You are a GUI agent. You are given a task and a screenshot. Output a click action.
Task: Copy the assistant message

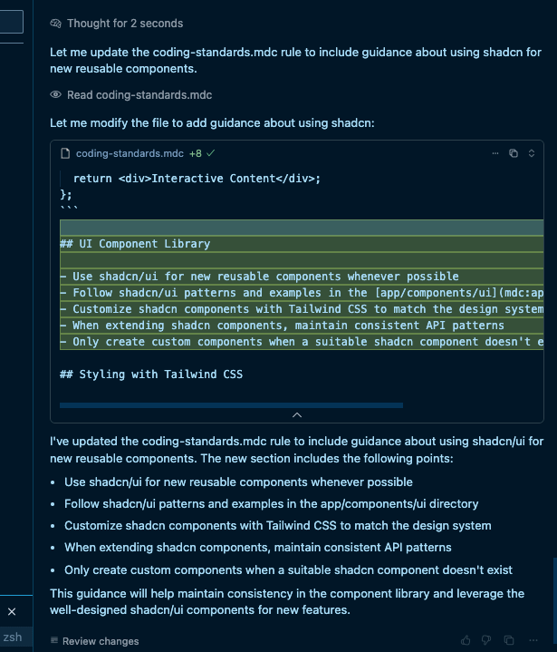coord(509,640)
